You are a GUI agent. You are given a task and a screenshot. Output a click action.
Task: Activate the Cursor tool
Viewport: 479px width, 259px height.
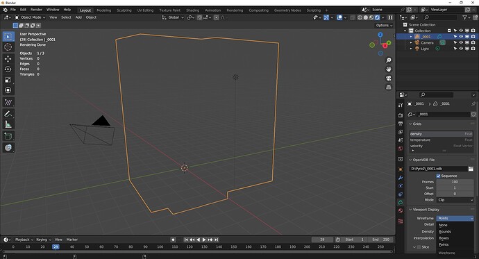click(8, 47)
